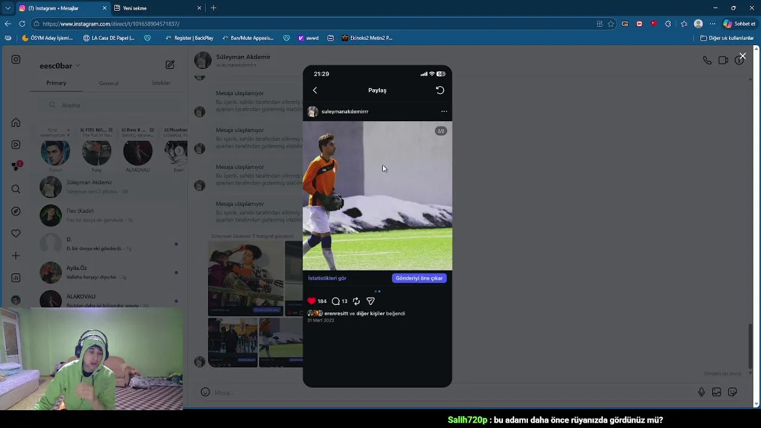
Task: Open the dashboard chart icon in sidebar
Action: [x=16, y=278]
